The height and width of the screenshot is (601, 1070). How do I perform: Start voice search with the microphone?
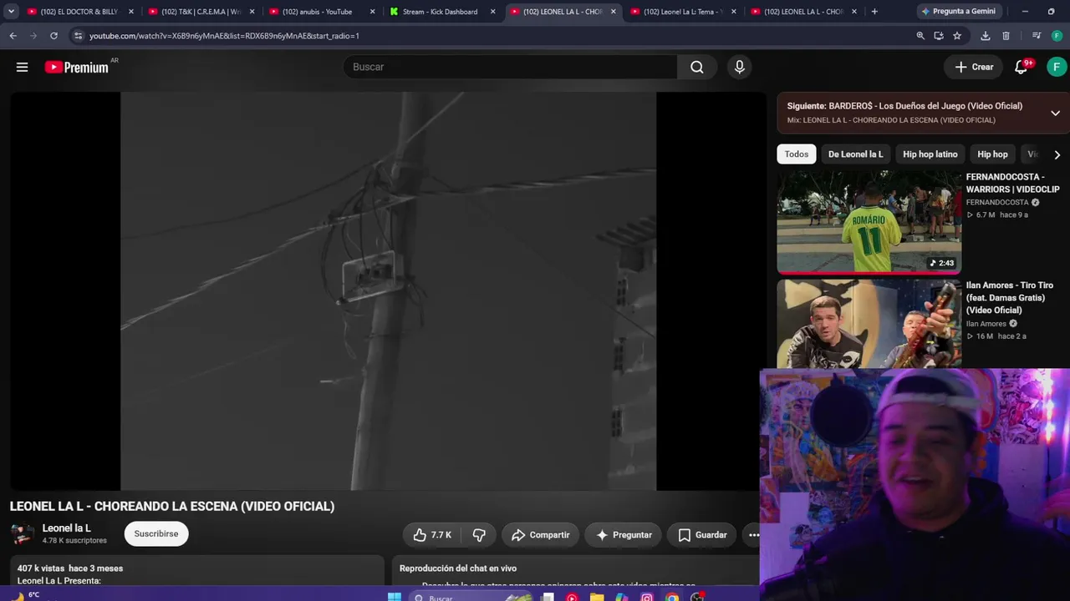click(739, 67)
